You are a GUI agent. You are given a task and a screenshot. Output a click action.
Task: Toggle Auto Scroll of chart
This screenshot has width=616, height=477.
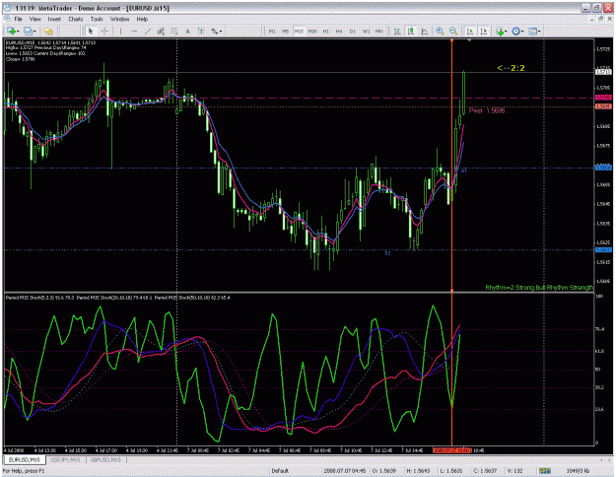pos(470,31)
